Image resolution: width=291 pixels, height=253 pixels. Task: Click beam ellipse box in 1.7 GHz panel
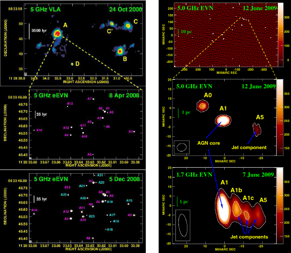point(183,225)
